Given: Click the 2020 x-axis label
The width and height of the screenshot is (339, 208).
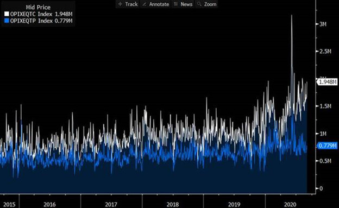Looking at the screenshot, I should [290, 205].
